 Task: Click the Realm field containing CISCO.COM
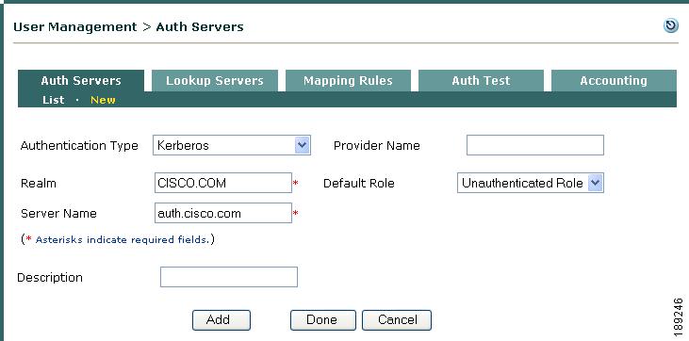(223, 183)
